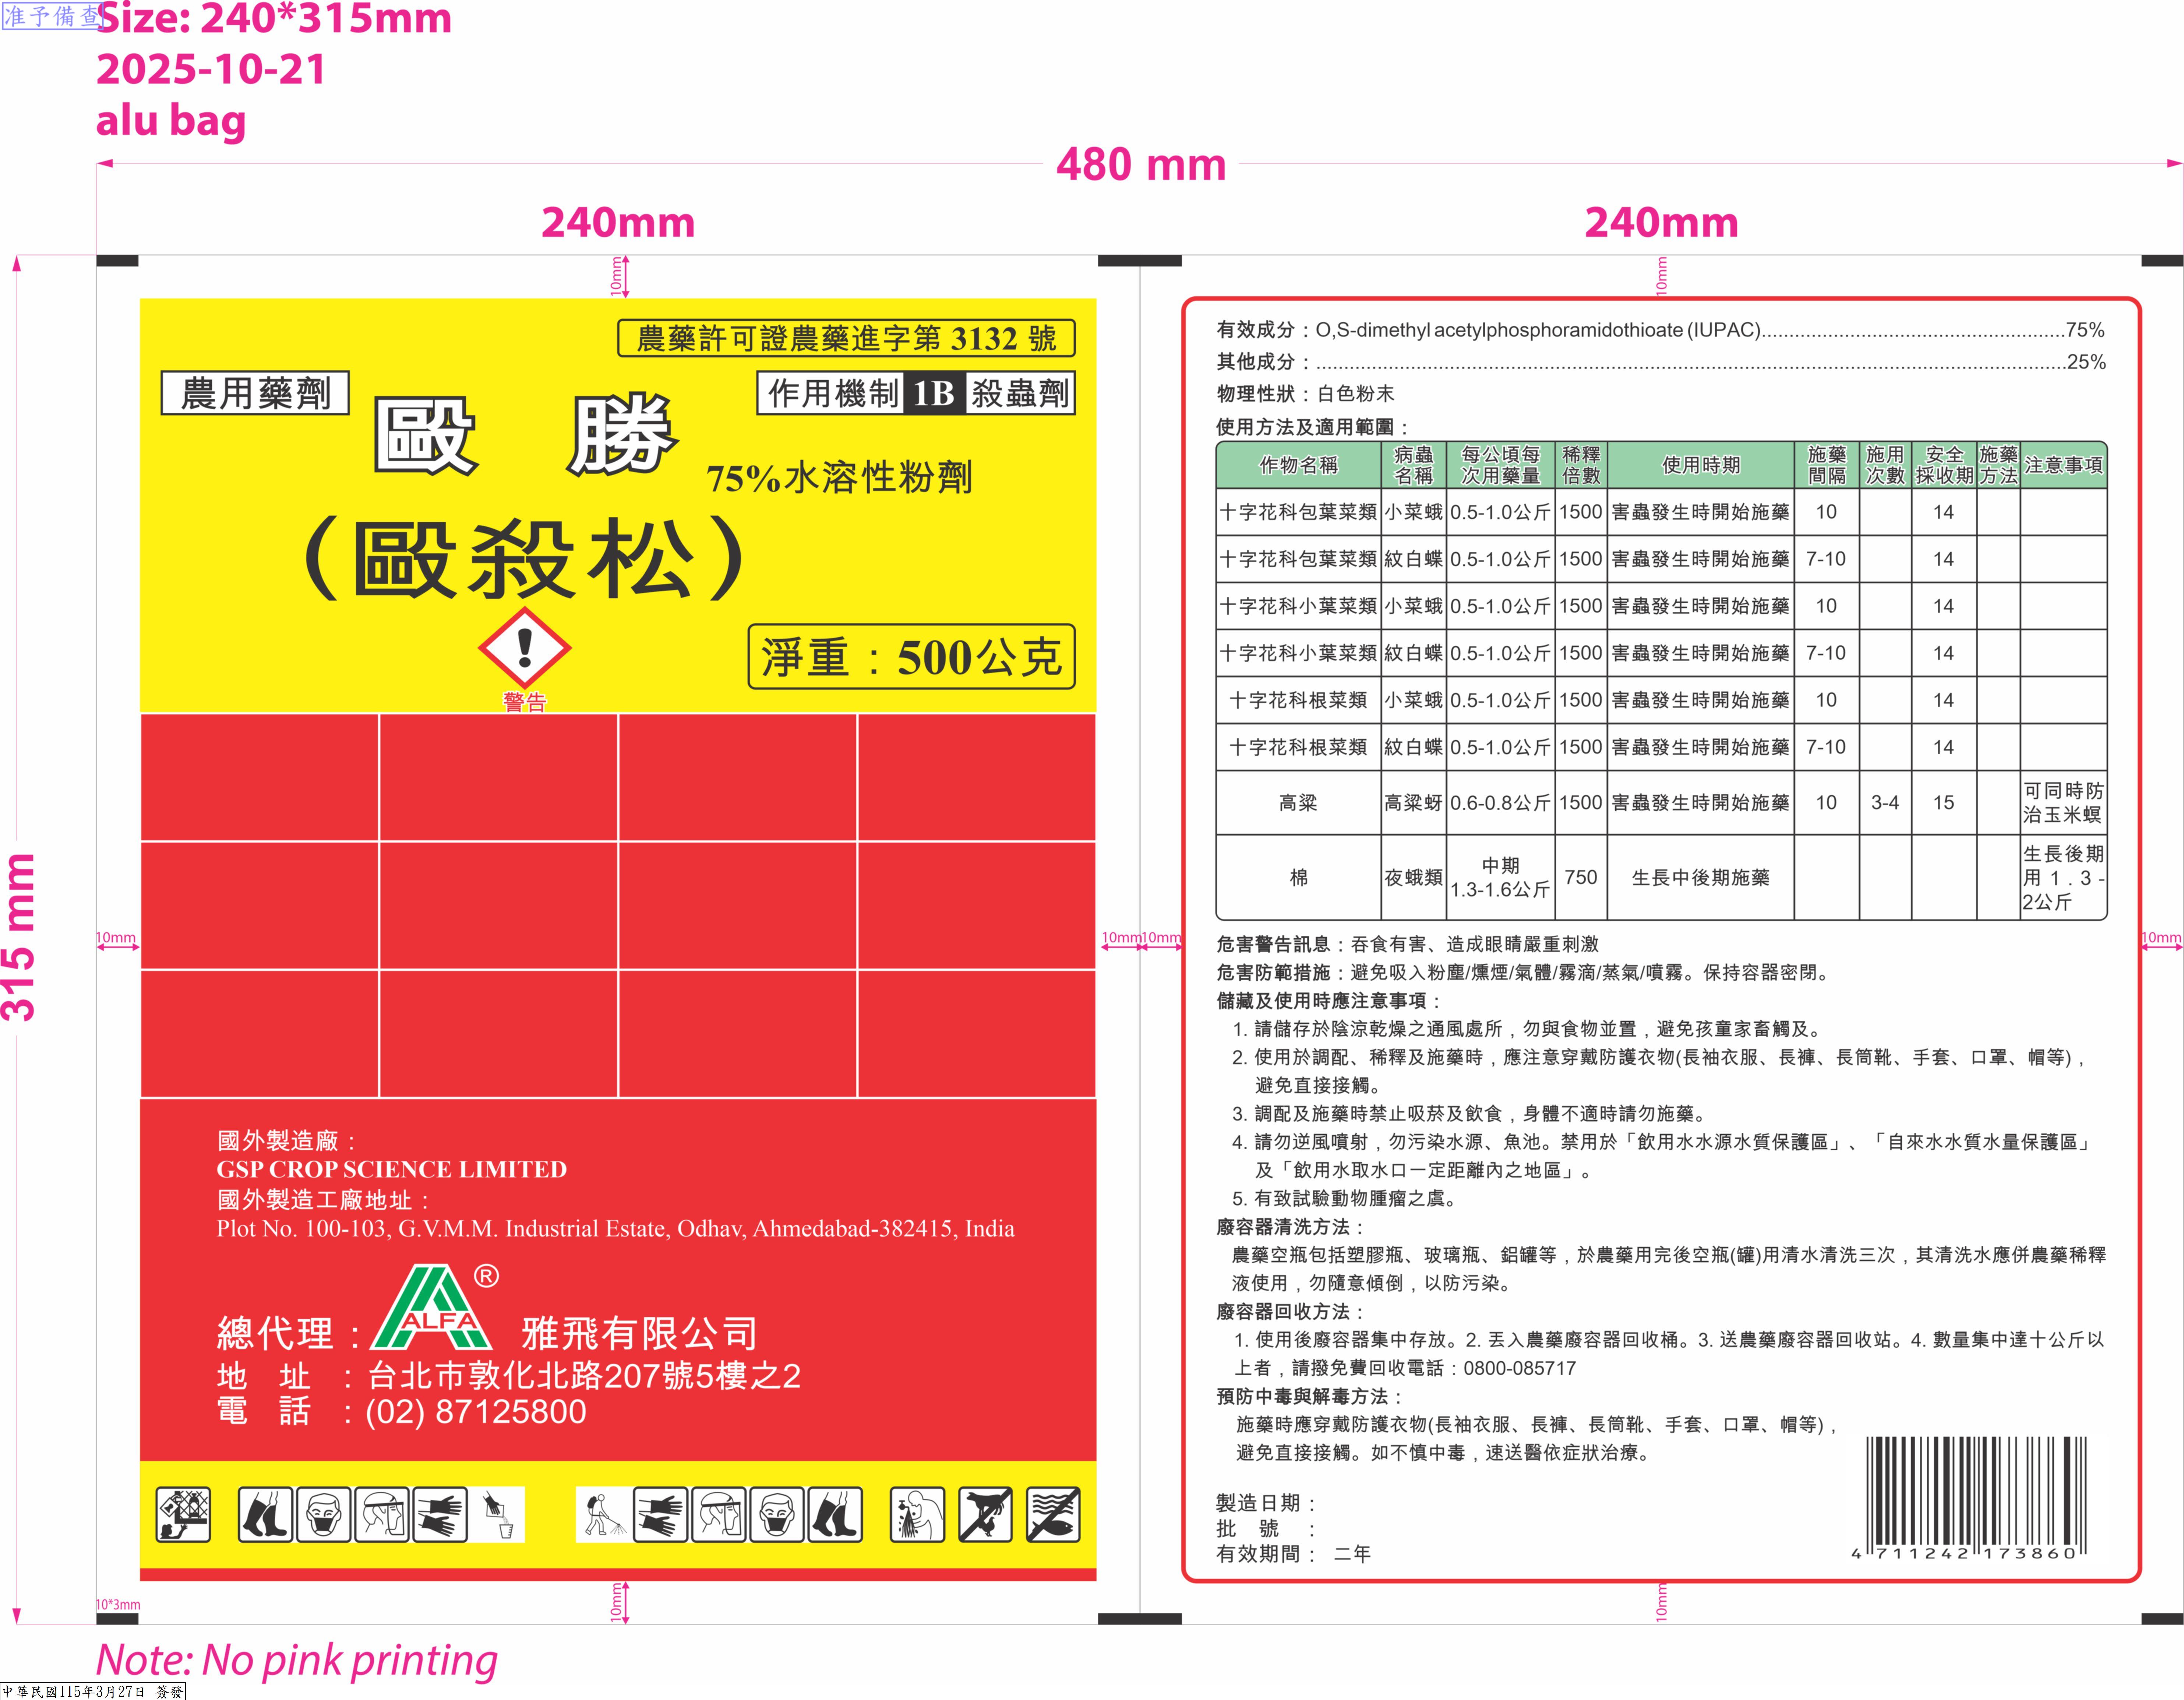
Task: Click the 危害警告訊息 hazard statement line
Action: point(1407,944)
